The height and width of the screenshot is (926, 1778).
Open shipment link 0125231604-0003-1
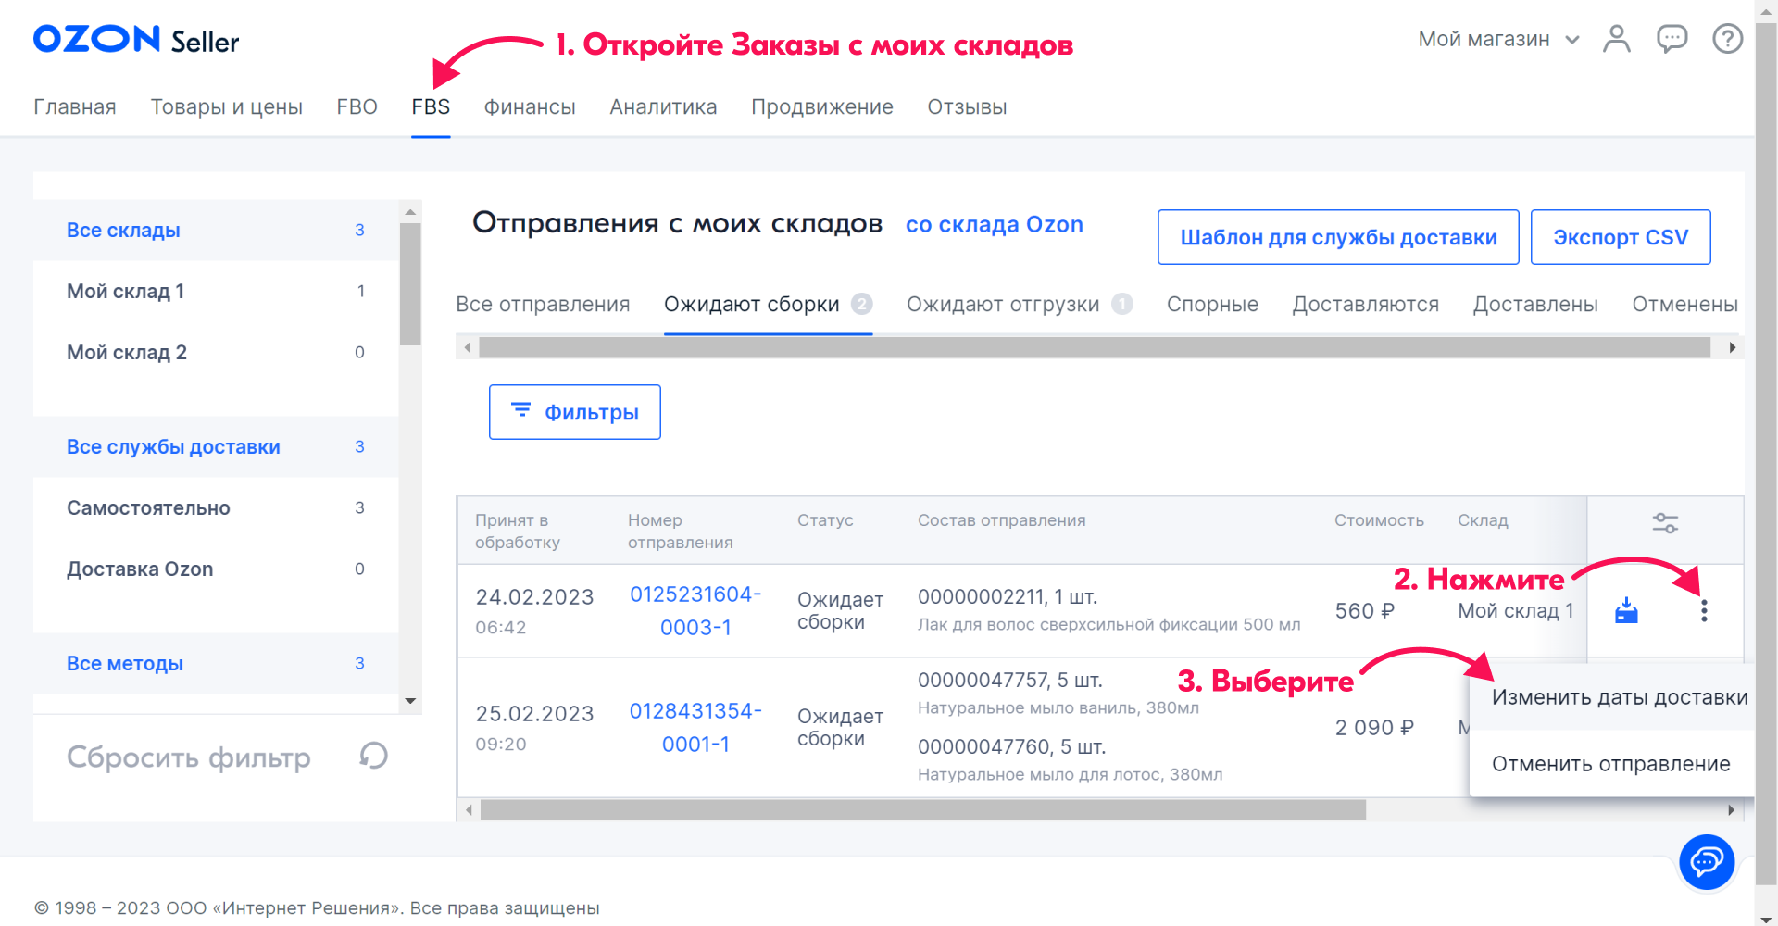click(x=695, y=611)
